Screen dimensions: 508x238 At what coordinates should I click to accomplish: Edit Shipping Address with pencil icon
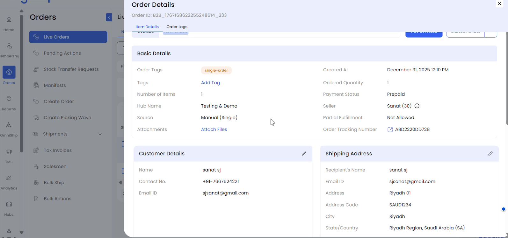(490, 154)
